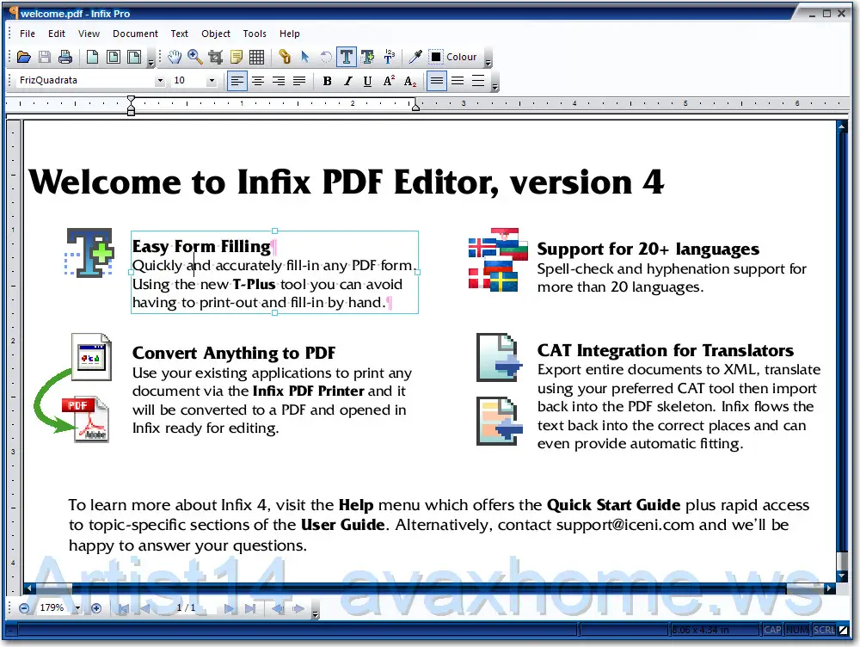Select the T-Plus text tool

[367, 57]
